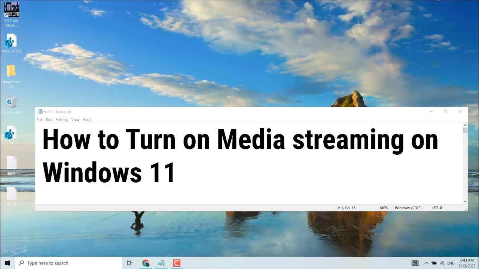Open Task View from taskbar

(130, 263)
